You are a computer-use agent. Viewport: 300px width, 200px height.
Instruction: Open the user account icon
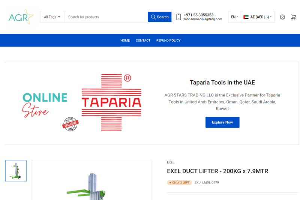(282, 17)
